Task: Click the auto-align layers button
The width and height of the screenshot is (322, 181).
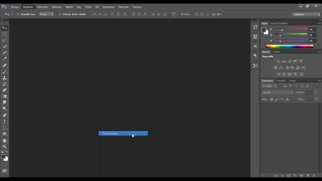Action: pyautogui.click(x=174, y=14)
